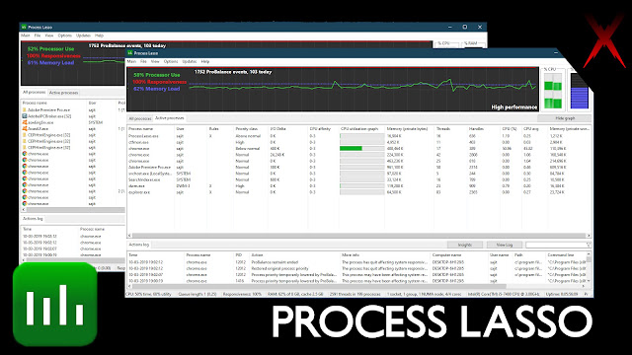Viewport: 632px width, 355px height.
Task: Click the Process Lasso title bar icon in the back window
Action: [x=24, y=27]
